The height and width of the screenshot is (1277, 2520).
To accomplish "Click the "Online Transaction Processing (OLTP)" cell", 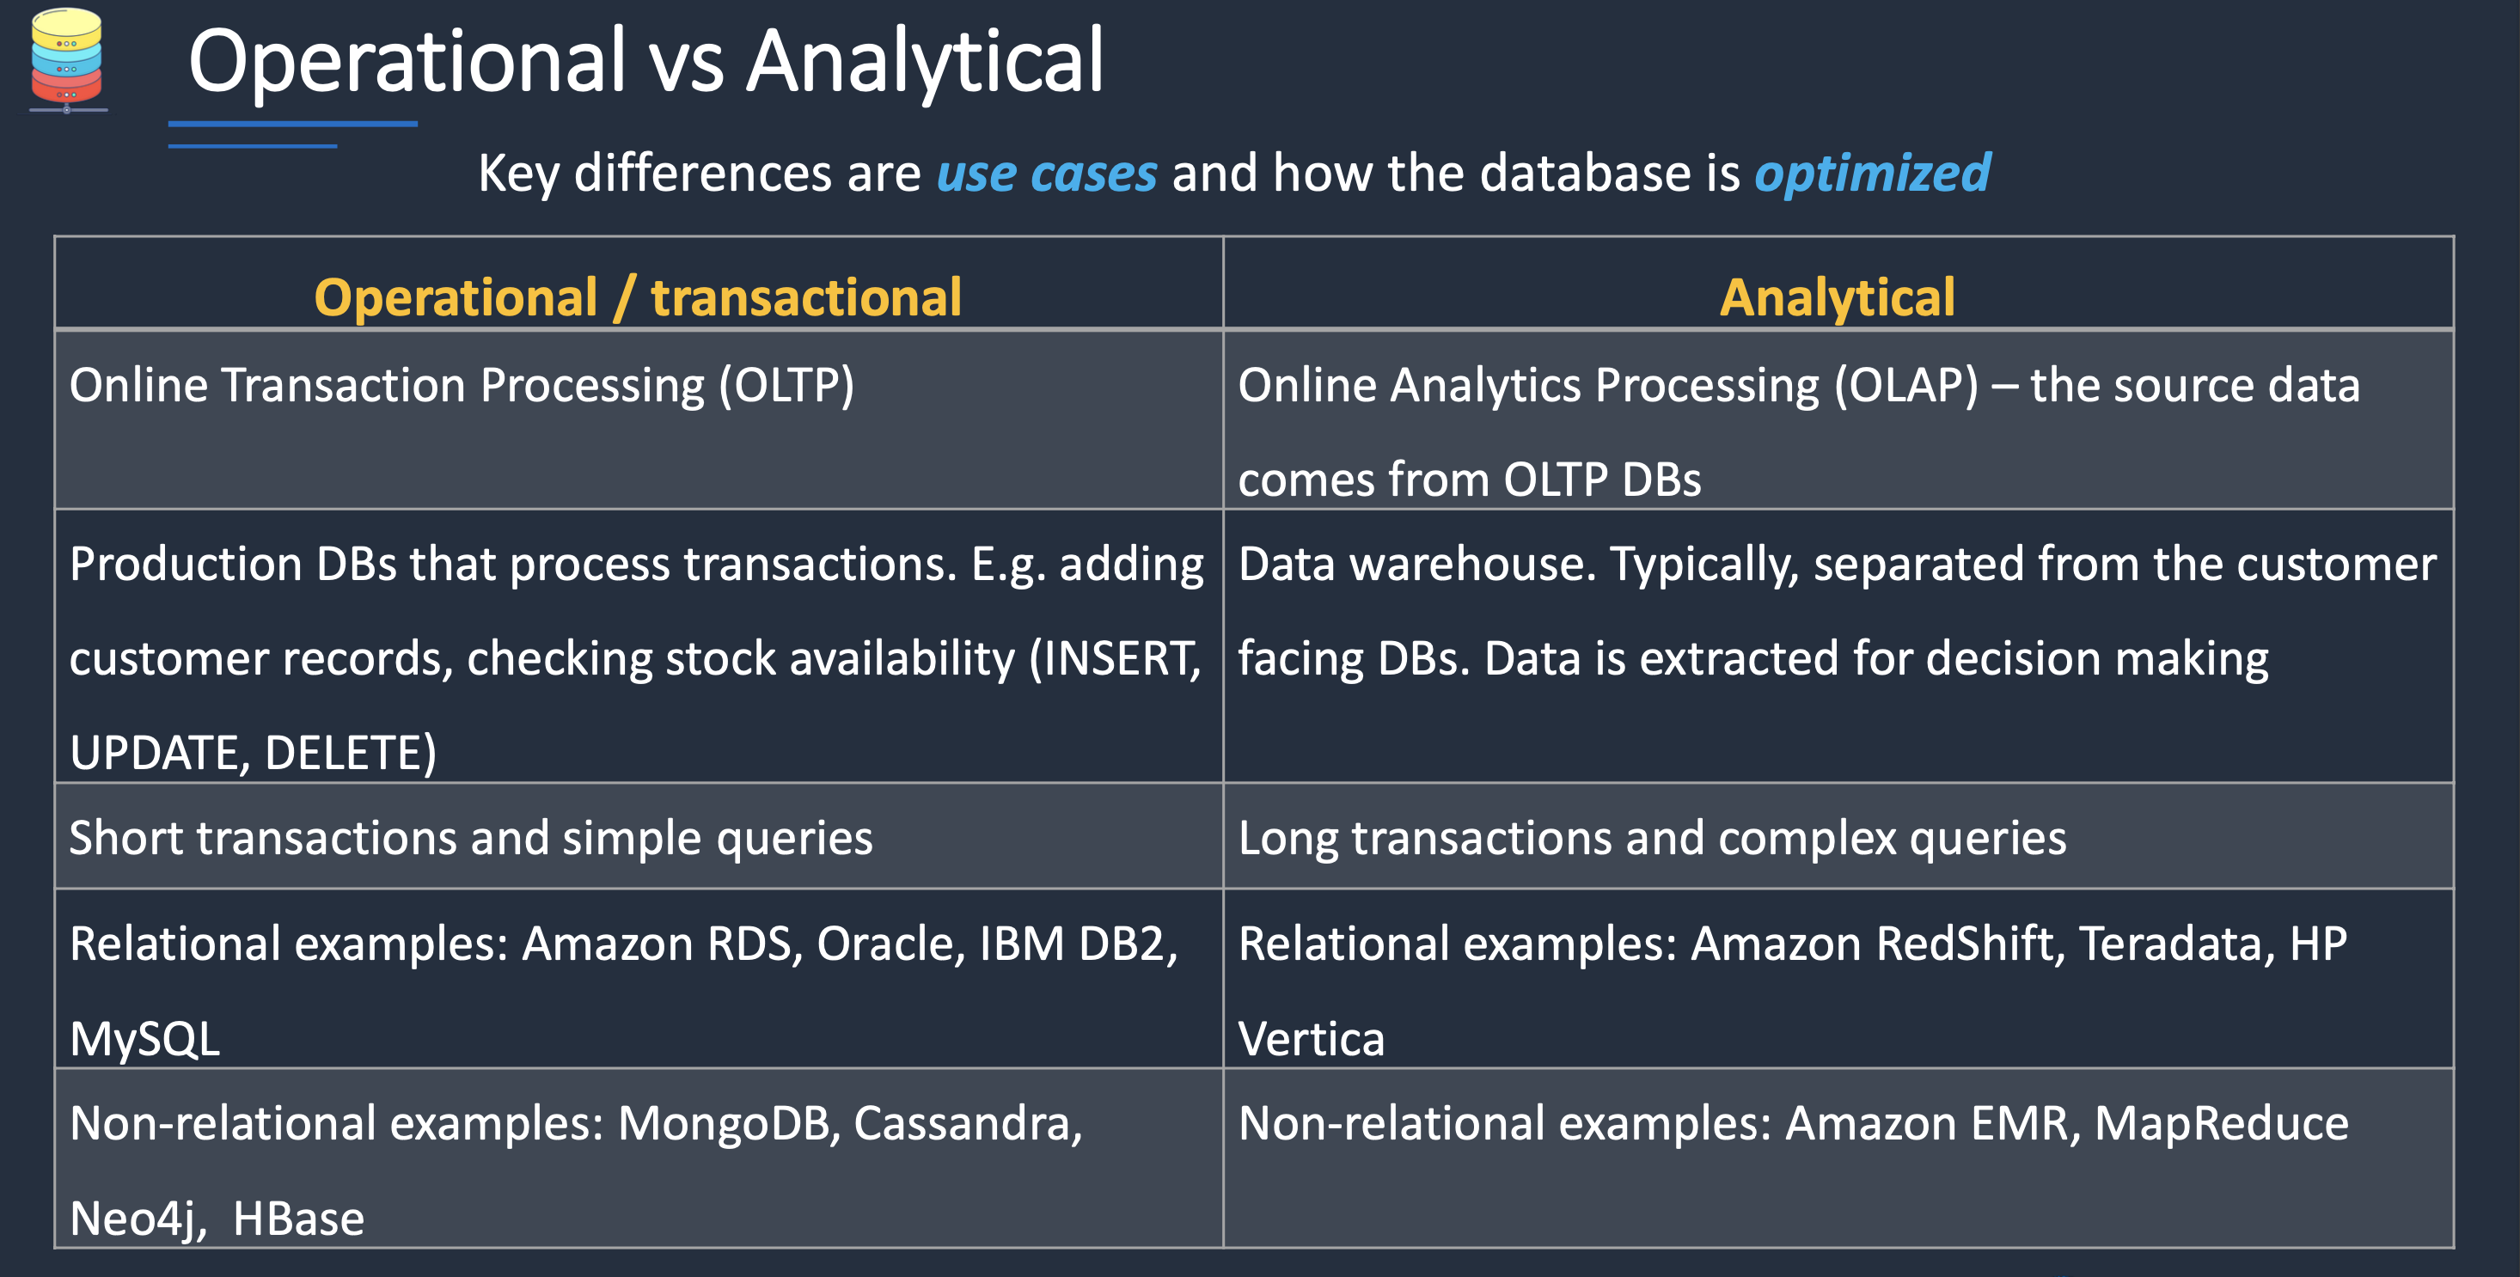I will pyautogui.click(x=462, y=385).
